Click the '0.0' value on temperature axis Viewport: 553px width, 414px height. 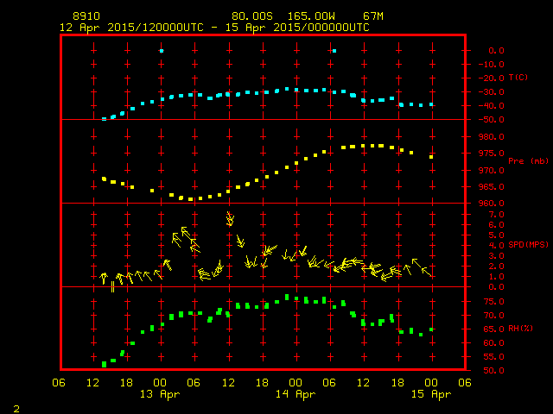(496, 50)
